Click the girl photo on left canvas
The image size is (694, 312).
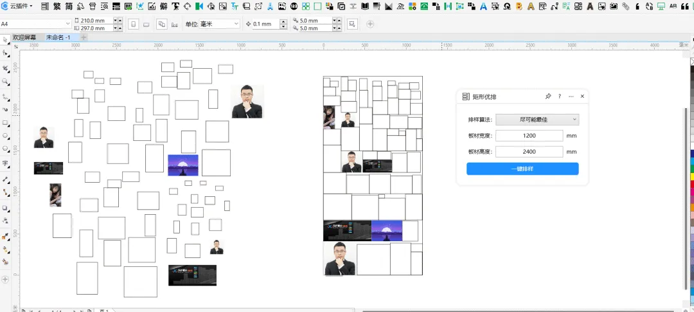click(x=55, y=195)
